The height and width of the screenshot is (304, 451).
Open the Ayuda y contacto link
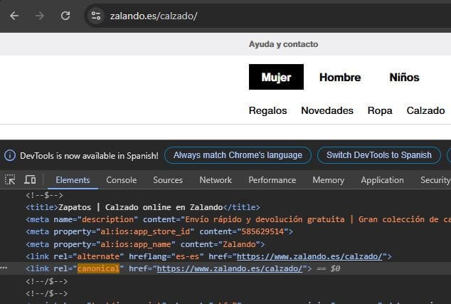[x=283, y=44]
